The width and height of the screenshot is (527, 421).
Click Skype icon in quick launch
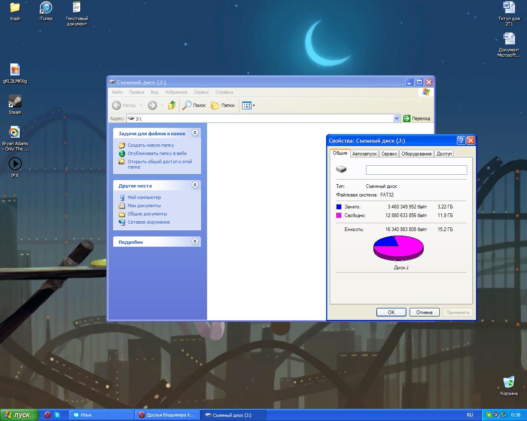[57, 415]
